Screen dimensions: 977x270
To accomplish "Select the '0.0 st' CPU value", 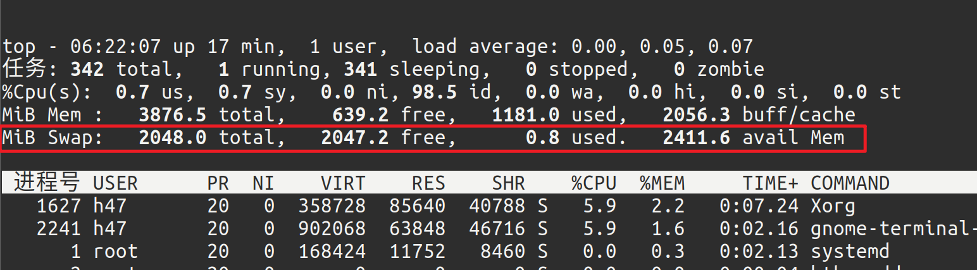I will click(867, 92).
